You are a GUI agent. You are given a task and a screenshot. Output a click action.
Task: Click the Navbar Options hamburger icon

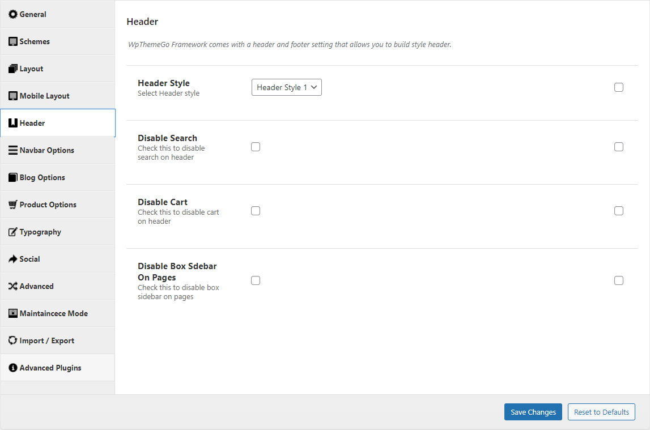[x=13, y=150]
